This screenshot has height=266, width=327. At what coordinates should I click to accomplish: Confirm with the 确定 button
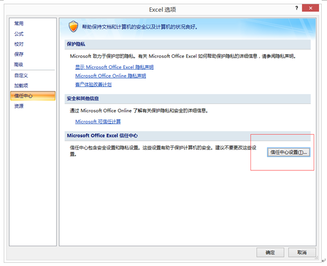tap(270, 252)
